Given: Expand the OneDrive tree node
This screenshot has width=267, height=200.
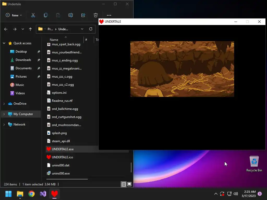Looking at the screenshot, I should tap(4, 104).
